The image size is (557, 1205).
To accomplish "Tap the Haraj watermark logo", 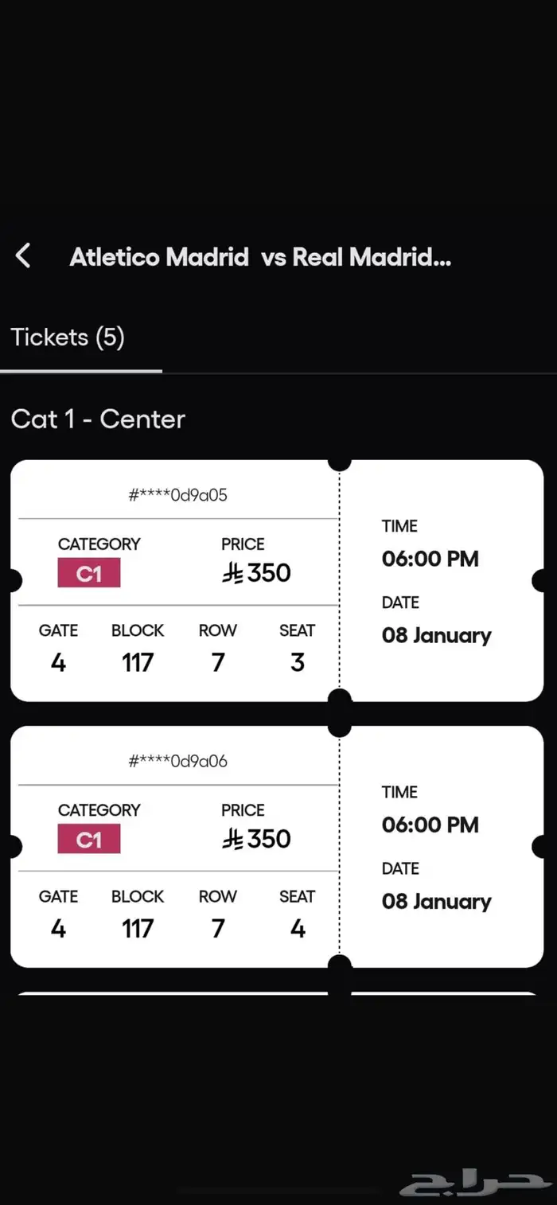I will pyautogui.click(x=475, y=1182).
